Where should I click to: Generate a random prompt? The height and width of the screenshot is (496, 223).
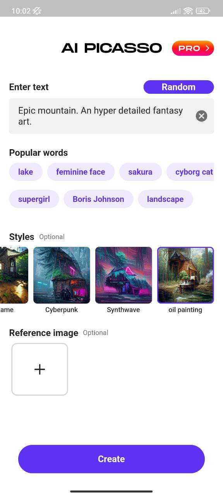point(178,87)
